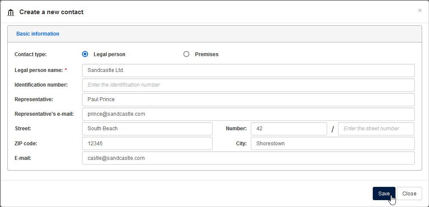This screenshot has width=429, height=207.
Task: Edit the City field showing Shorestown
Action: pyautogui.click(x=332, y=143)
